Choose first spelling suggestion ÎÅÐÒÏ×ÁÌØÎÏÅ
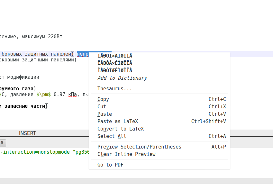273x190 pixels. 159,56
